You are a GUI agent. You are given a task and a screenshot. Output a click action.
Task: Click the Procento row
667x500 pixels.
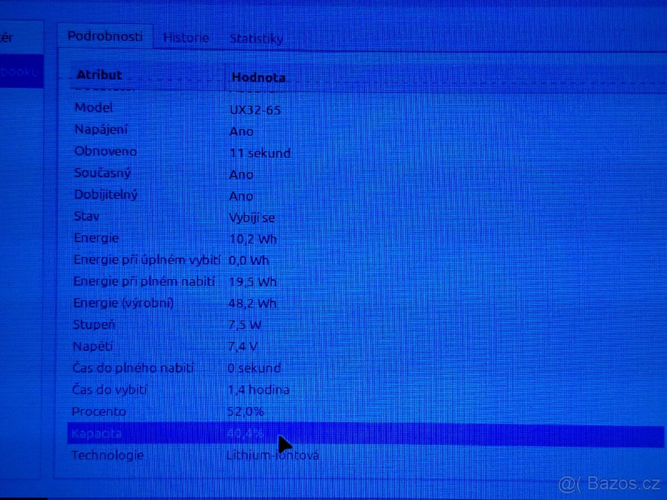point(99,411)
